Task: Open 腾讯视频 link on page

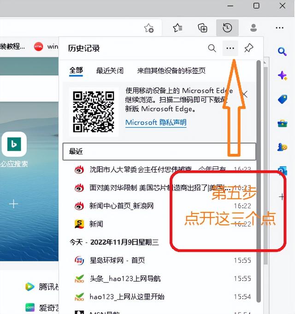Action: pyautogui.click(x=42, y=287)
